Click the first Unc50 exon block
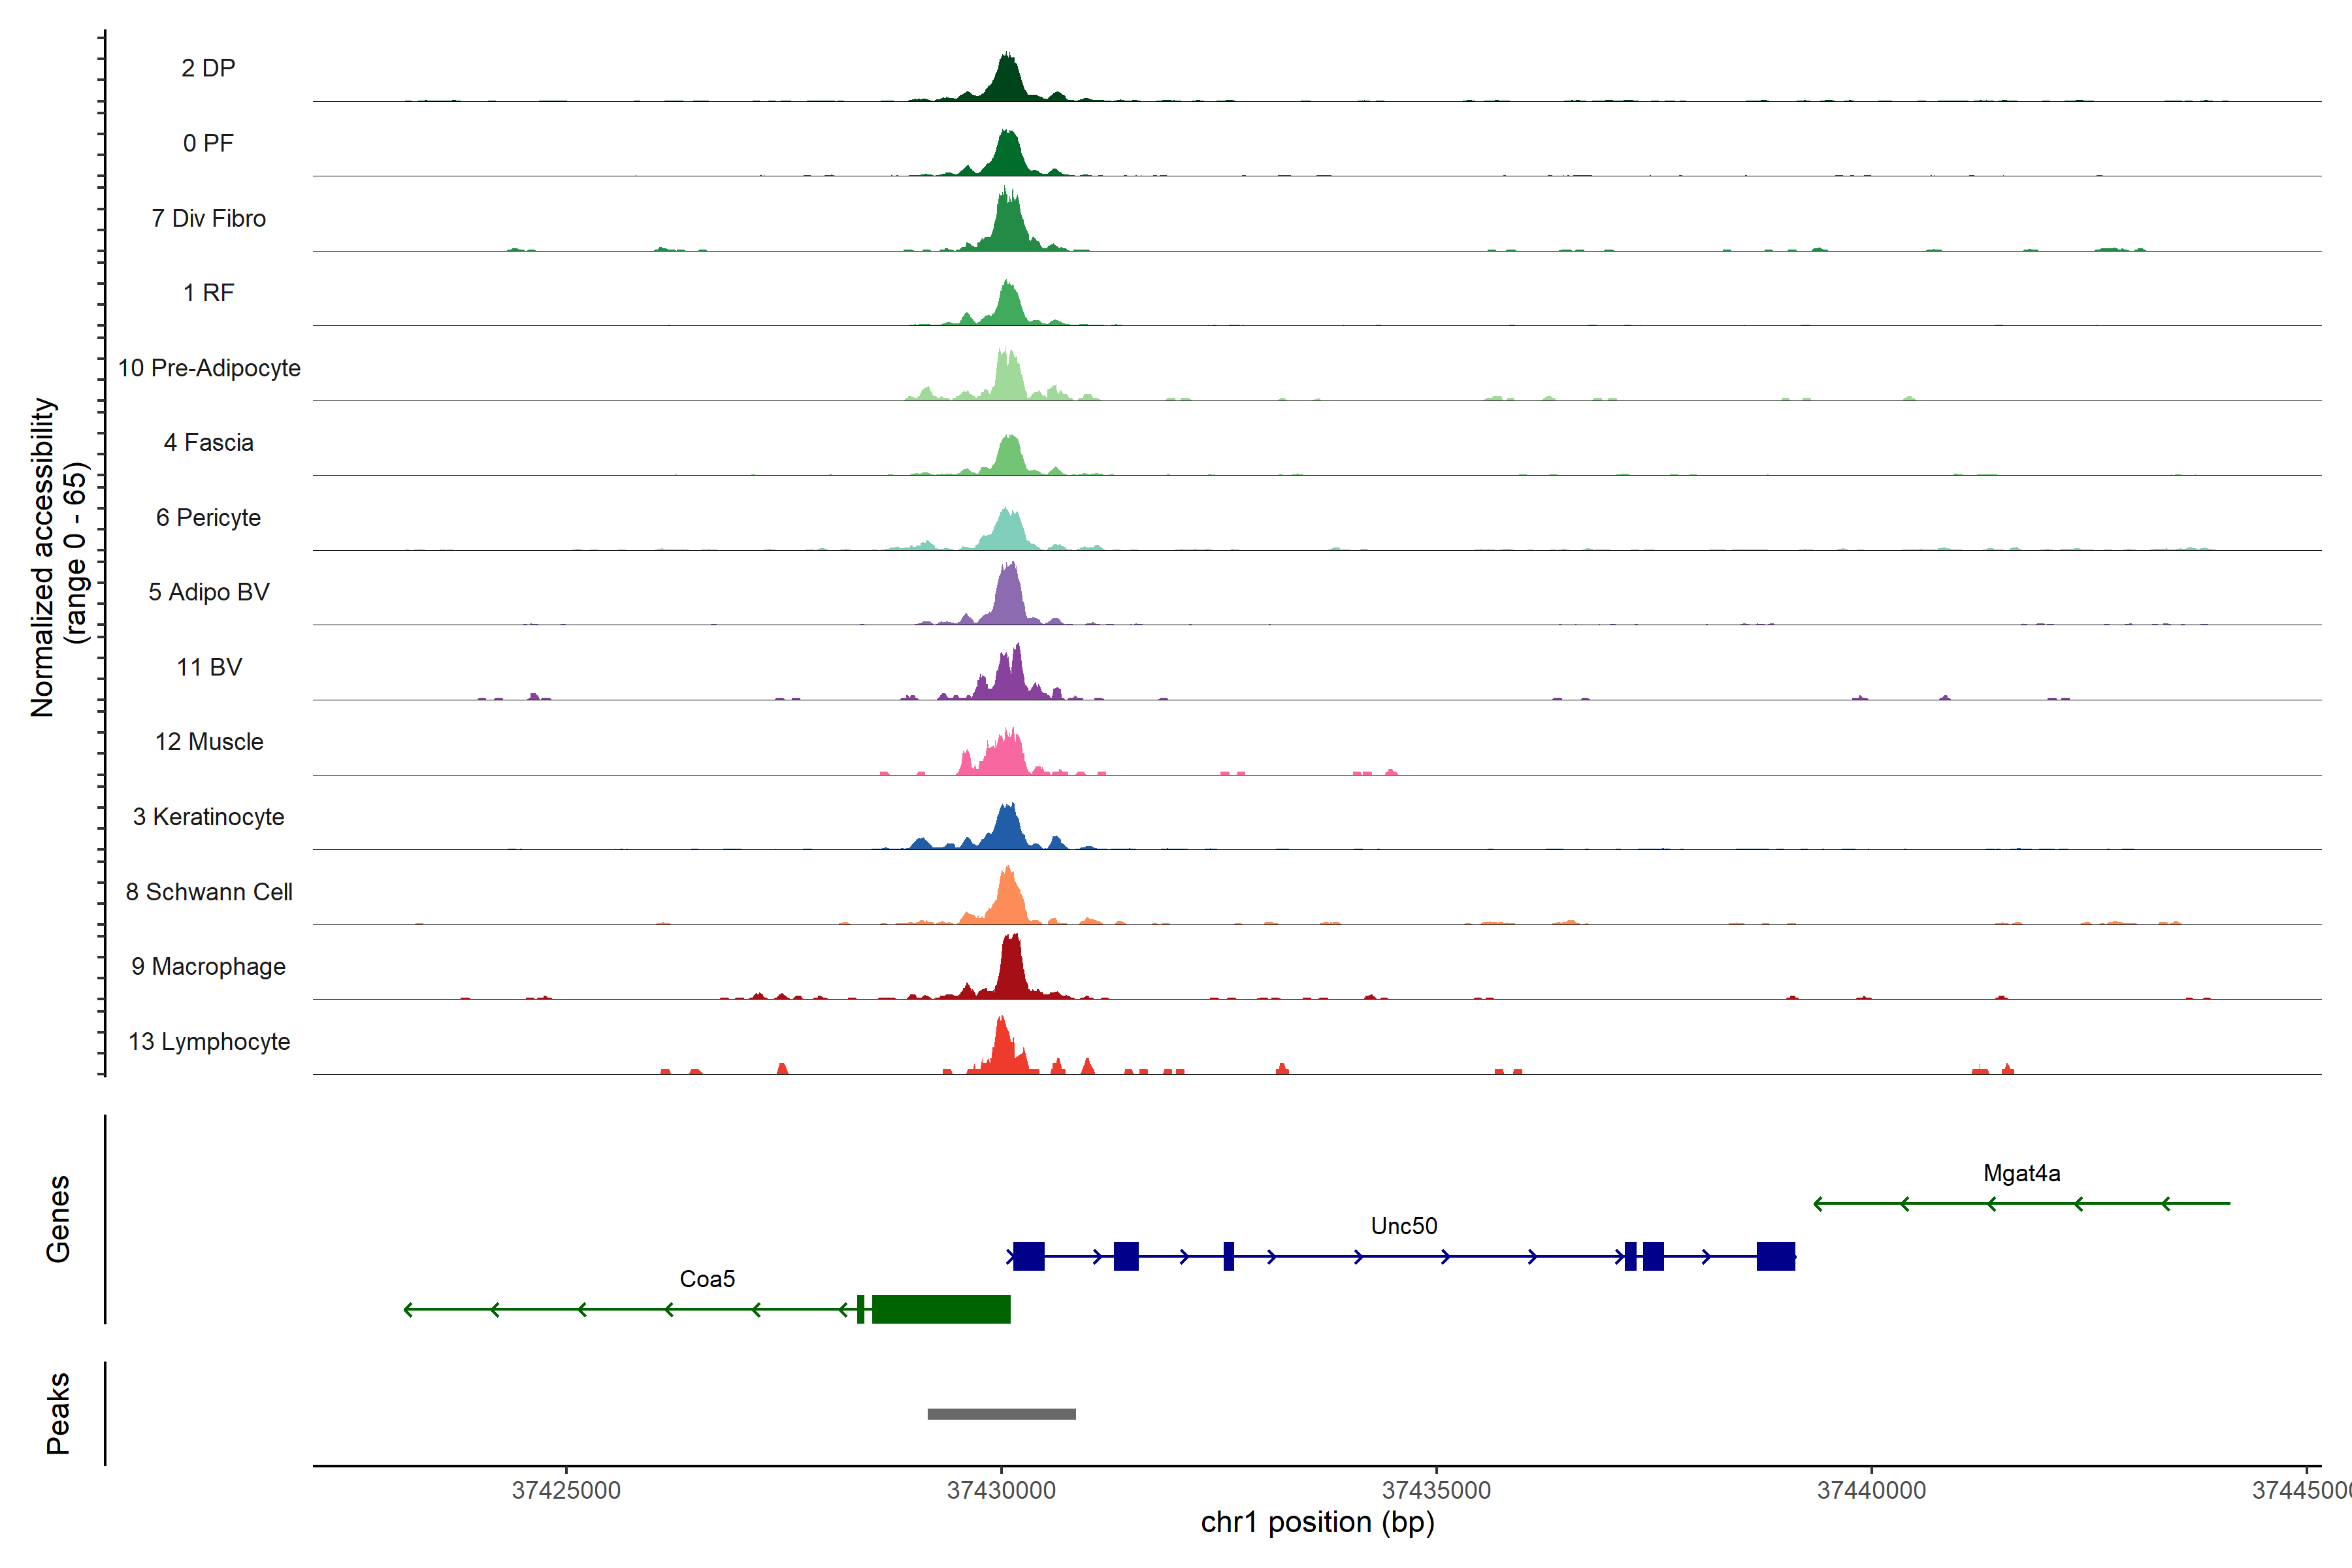 1028,1256
